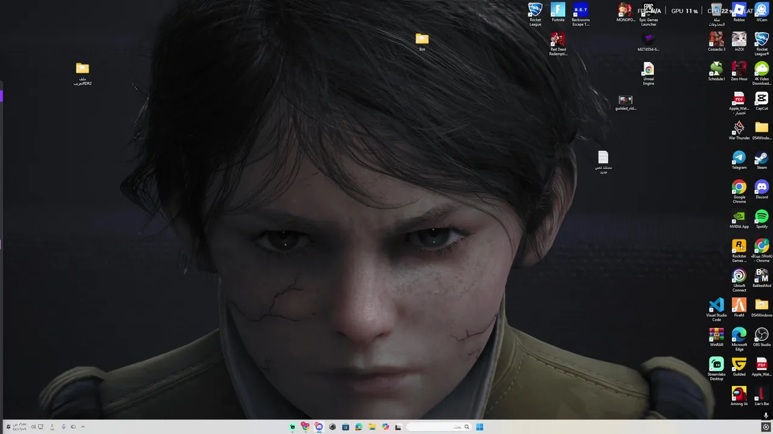
Task: Launch Roblox from the desktop
Action: [739, 13]
